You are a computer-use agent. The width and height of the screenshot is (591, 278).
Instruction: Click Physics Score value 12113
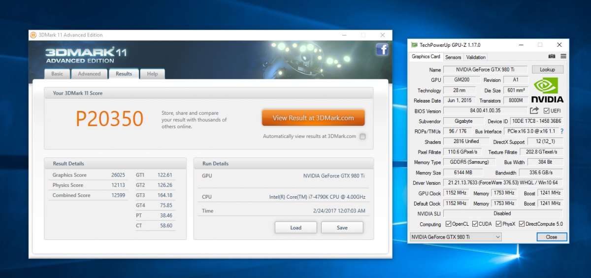coord(118,185)
